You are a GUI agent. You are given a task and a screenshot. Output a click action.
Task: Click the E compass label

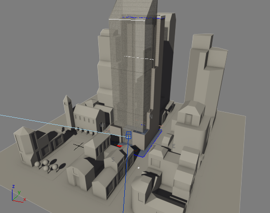174,146
